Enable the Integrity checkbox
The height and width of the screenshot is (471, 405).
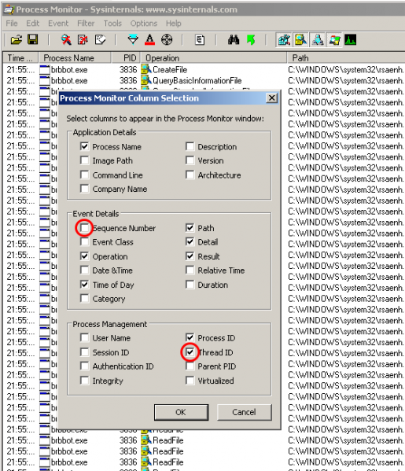84,381
